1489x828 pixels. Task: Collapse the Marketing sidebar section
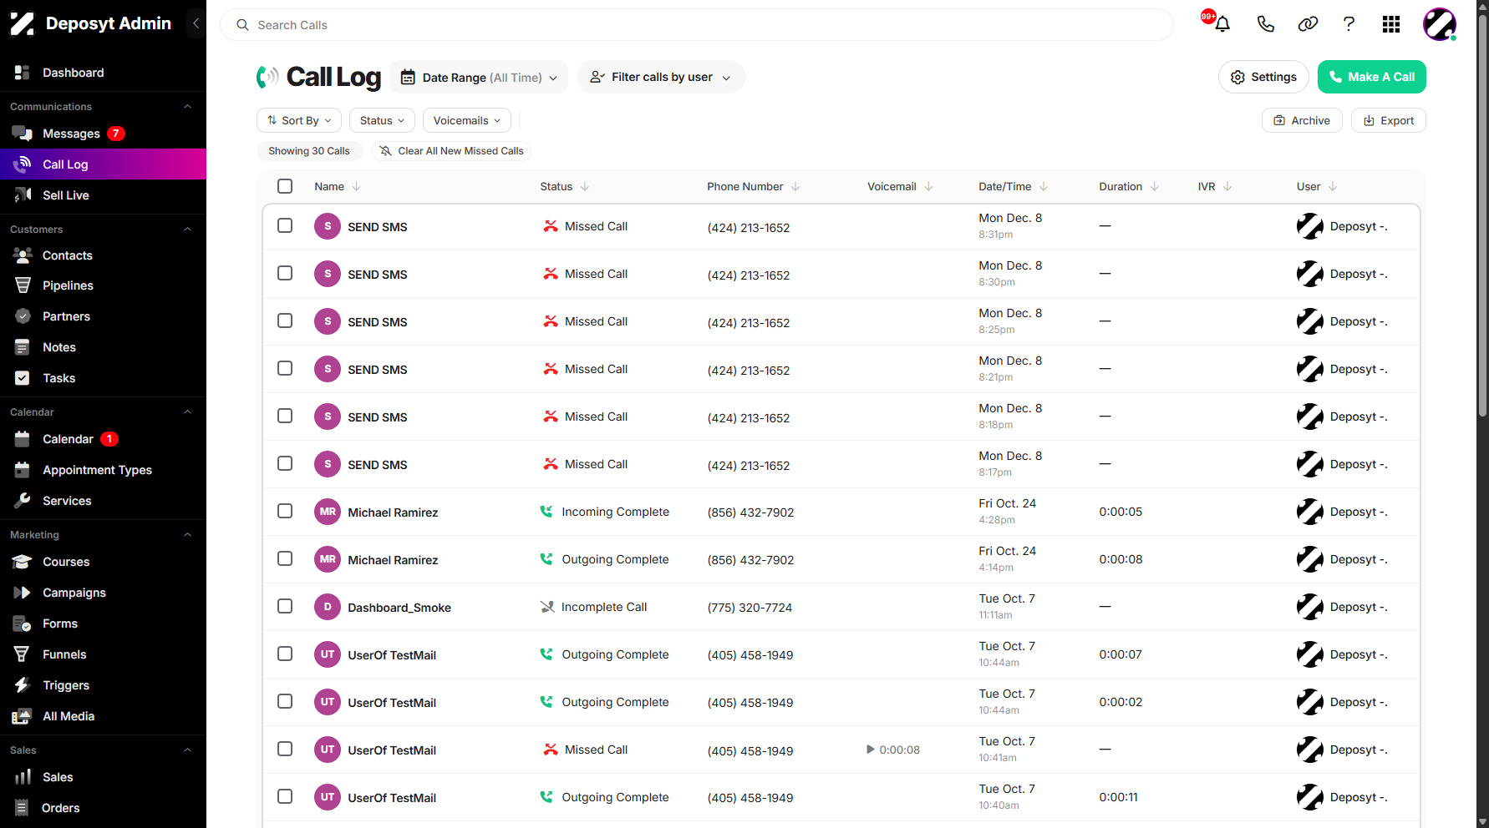188,535
